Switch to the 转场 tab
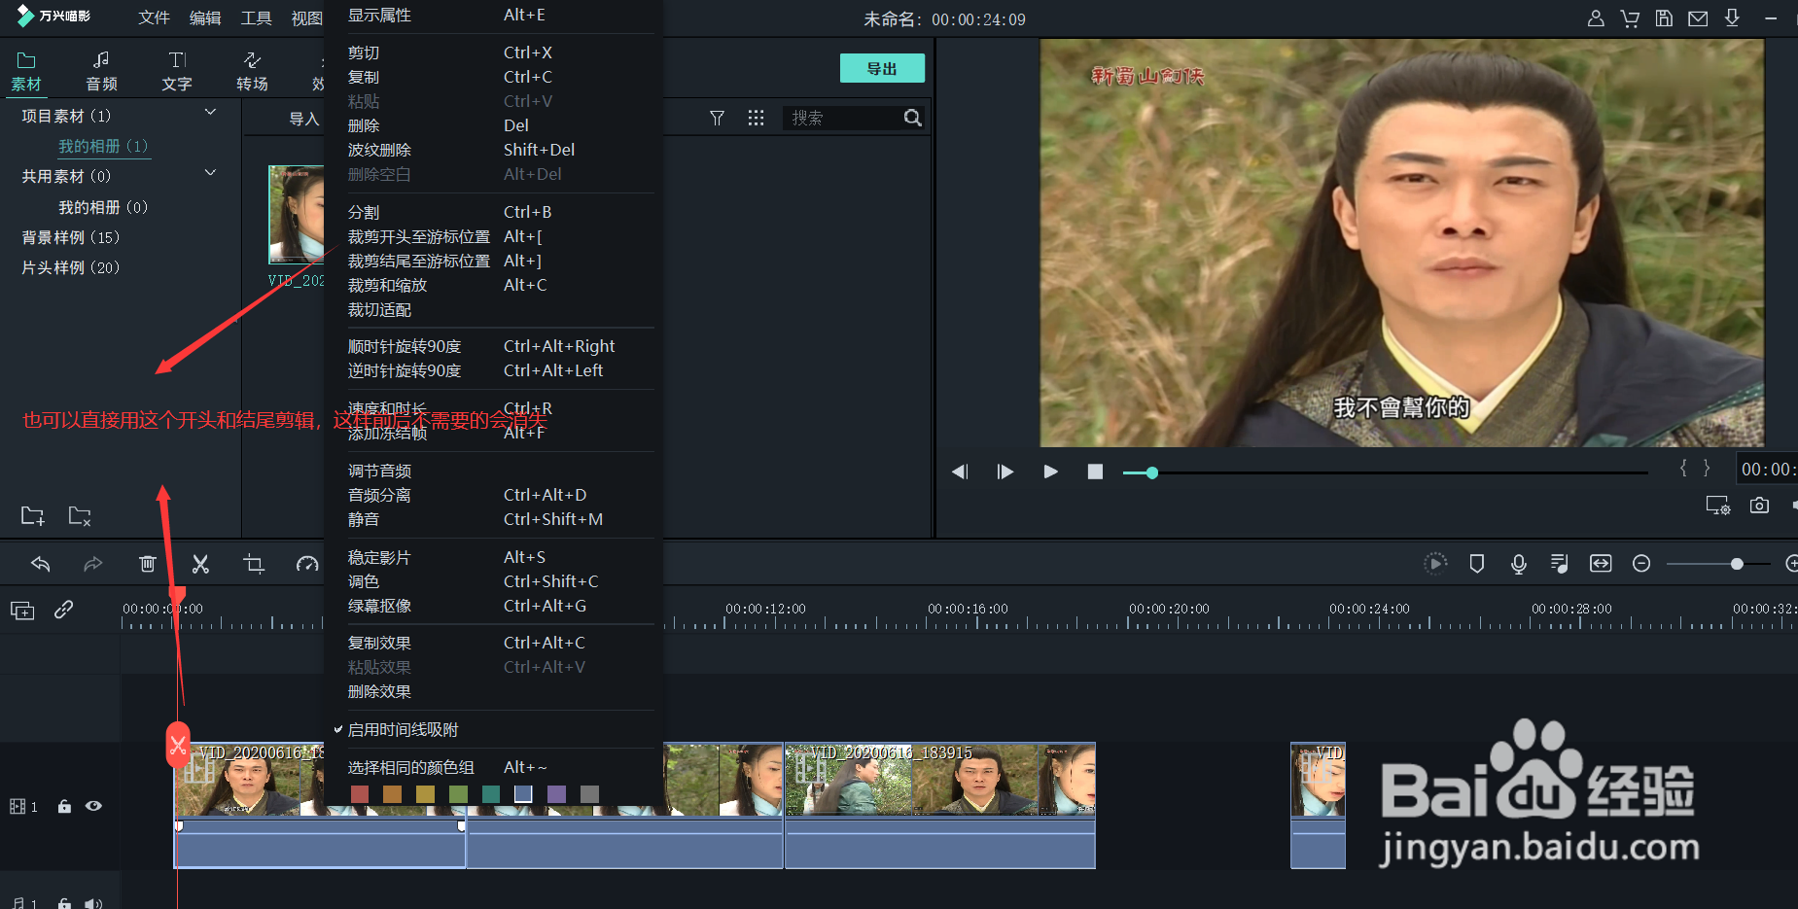Viewport: 1798px width, 909px height. tap(252, 72)
